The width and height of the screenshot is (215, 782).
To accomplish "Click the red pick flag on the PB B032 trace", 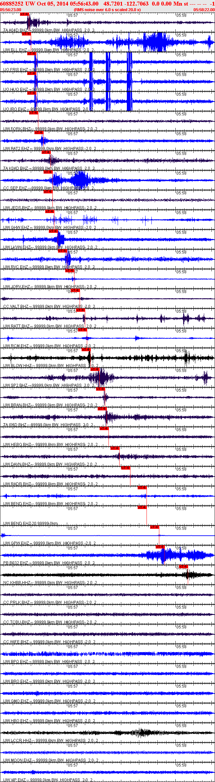I will tap(160, 547).
